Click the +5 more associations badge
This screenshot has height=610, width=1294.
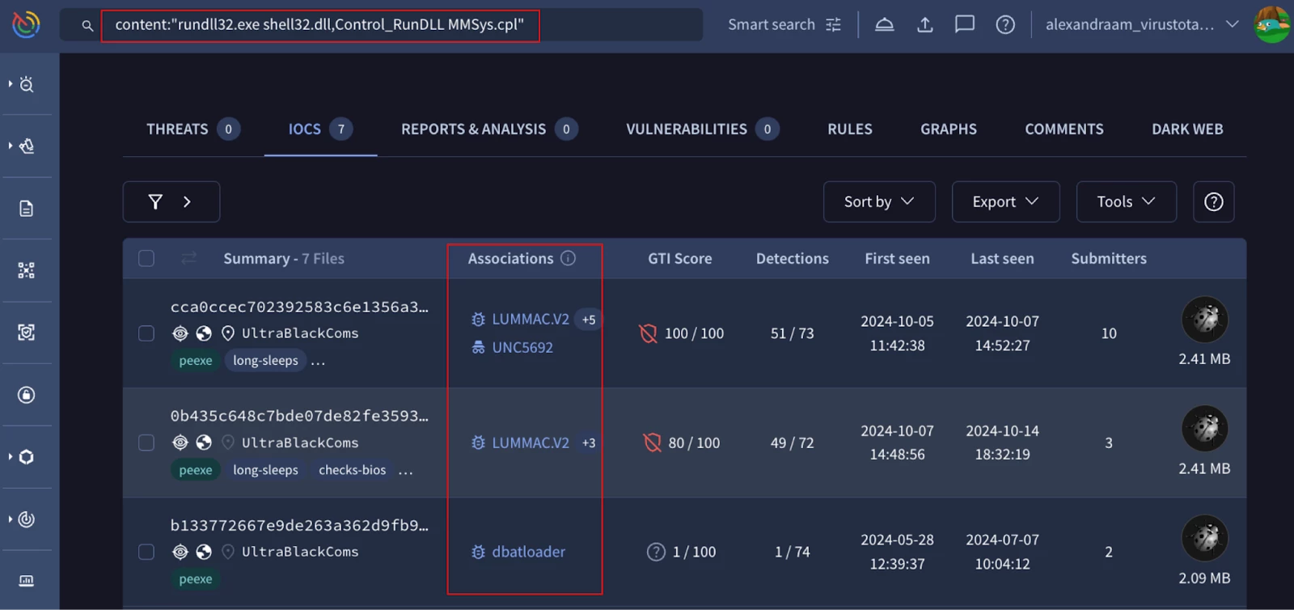click(x=589, y=320)
